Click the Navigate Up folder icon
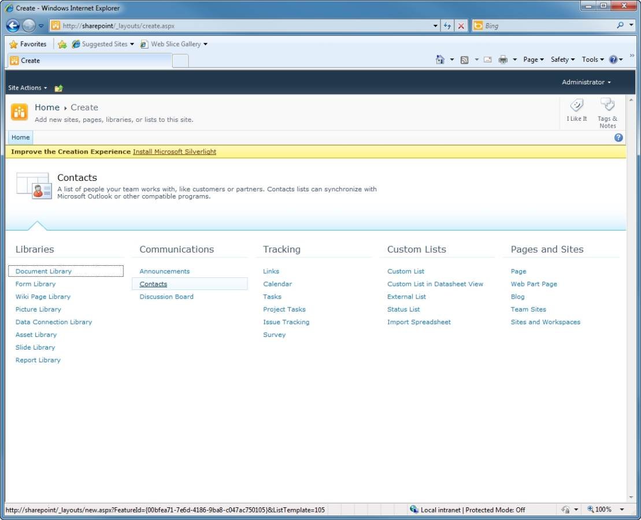This screenshot has width=641, height=520. (x=58, y=88)
